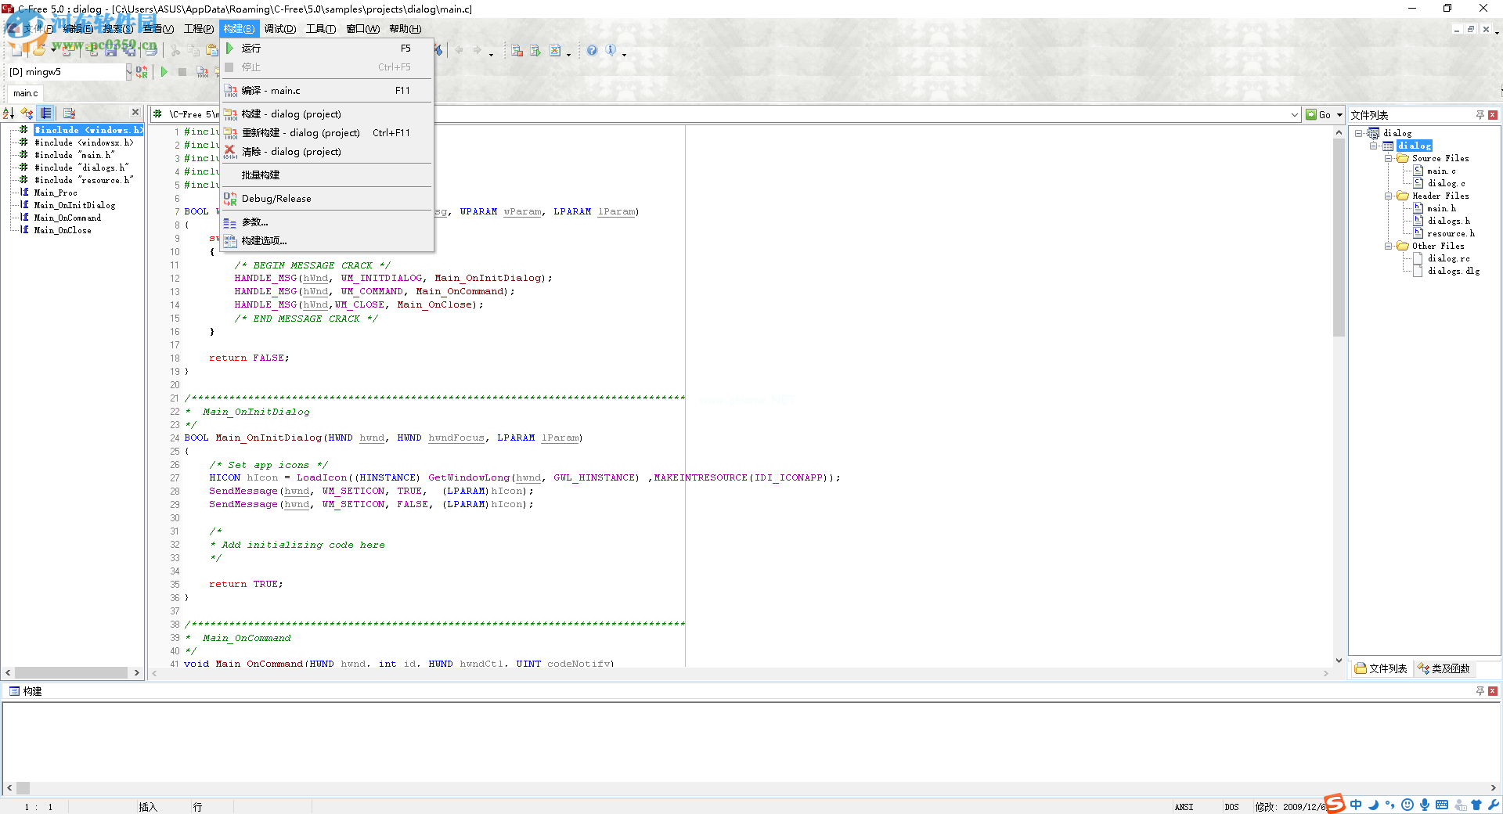
Task: Open dialogs.h in the file tree
Action: [x=1448, y=221]
